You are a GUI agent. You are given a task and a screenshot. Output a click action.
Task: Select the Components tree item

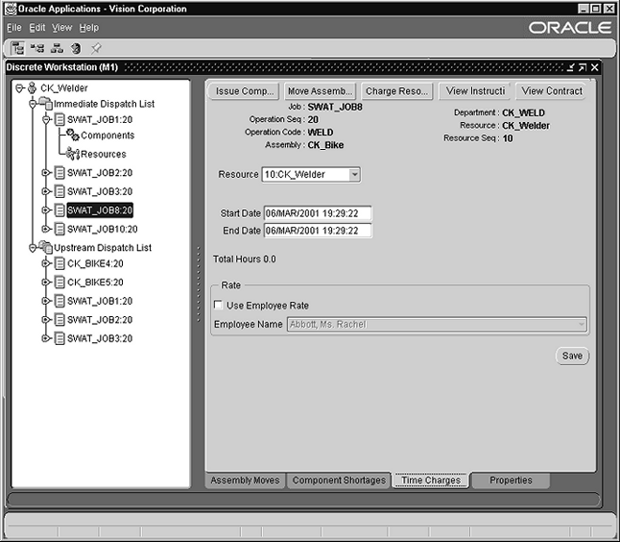coord(107,135)
